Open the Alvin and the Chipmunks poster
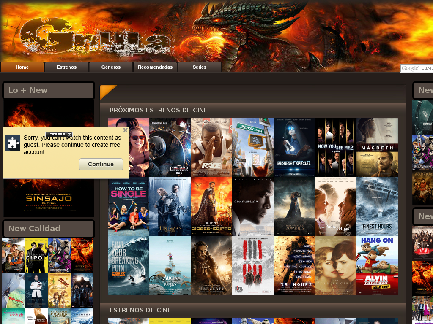 point(377,265)
